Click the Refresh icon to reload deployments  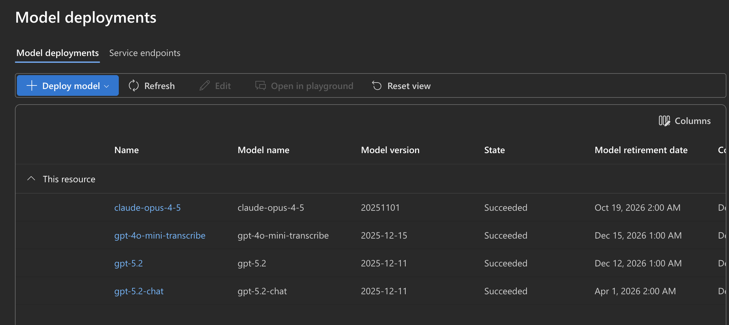(134, 85)
